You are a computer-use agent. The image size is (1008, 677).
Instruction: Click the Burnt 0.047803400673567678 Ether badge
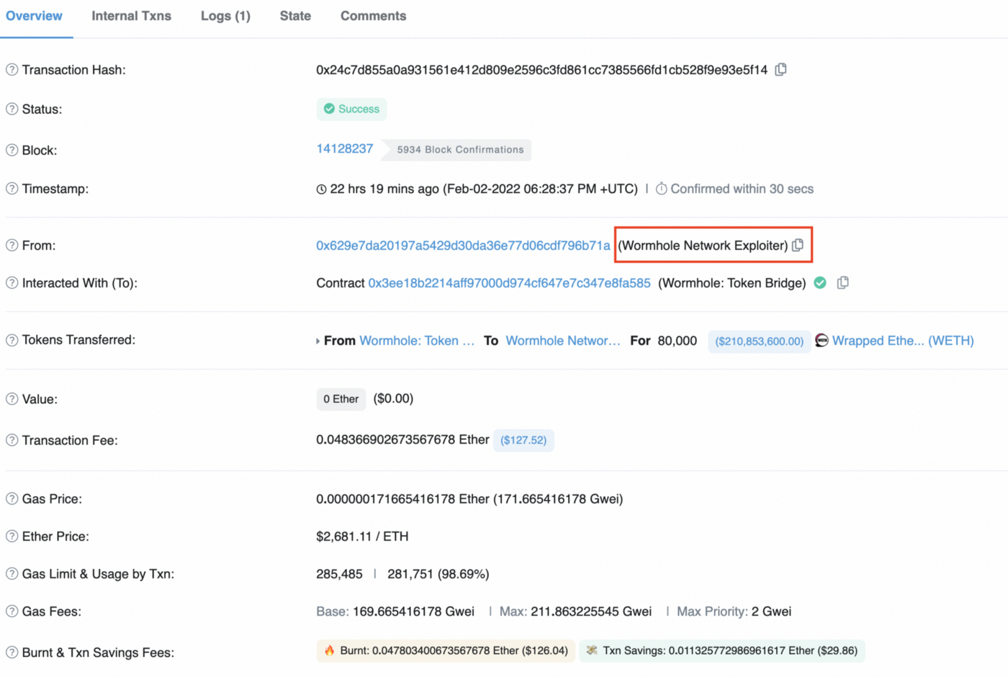(446, 651)
